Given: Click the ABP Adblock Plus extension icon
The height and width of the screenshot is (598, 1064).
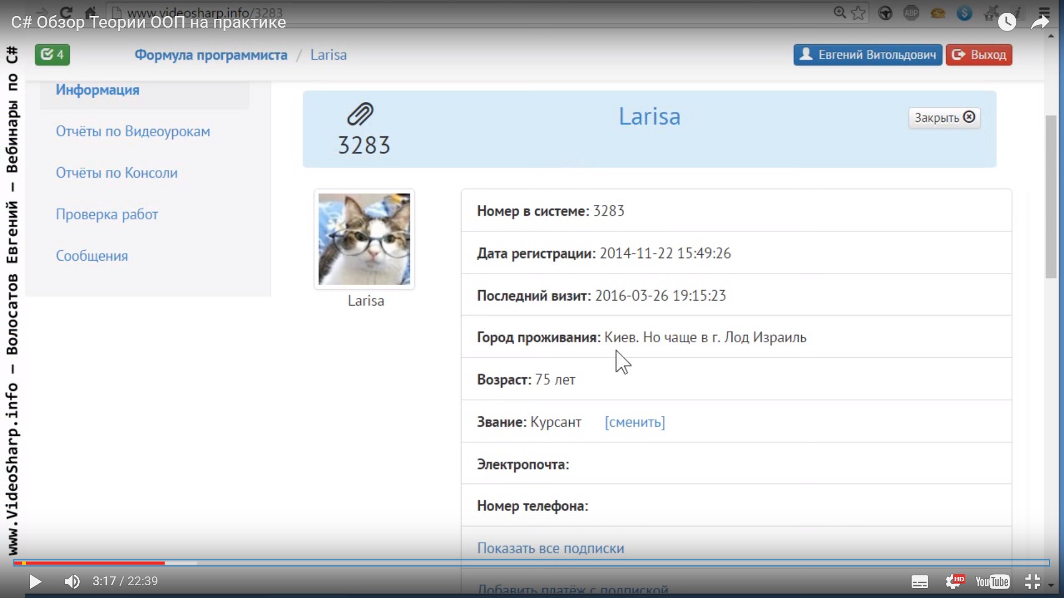Looking at the screenshot, I should pos(912,13).
